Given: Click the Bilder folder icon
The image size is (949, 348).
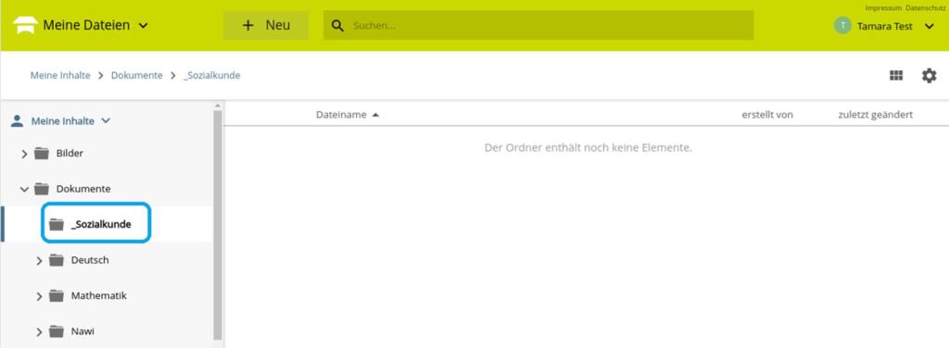Looking at the screenshot, I should click(x=42, y=154).
